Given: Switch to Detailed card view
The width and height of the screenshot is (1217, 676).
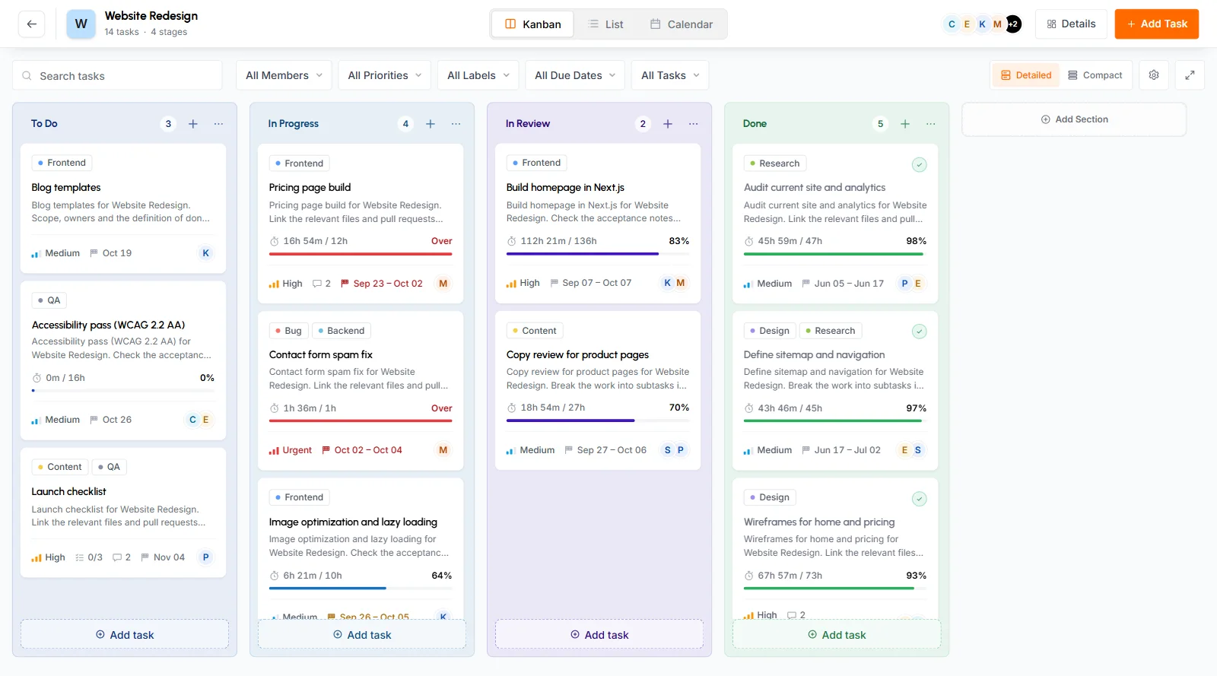Looking at the screenshot, I should [x=1025, y=75].
